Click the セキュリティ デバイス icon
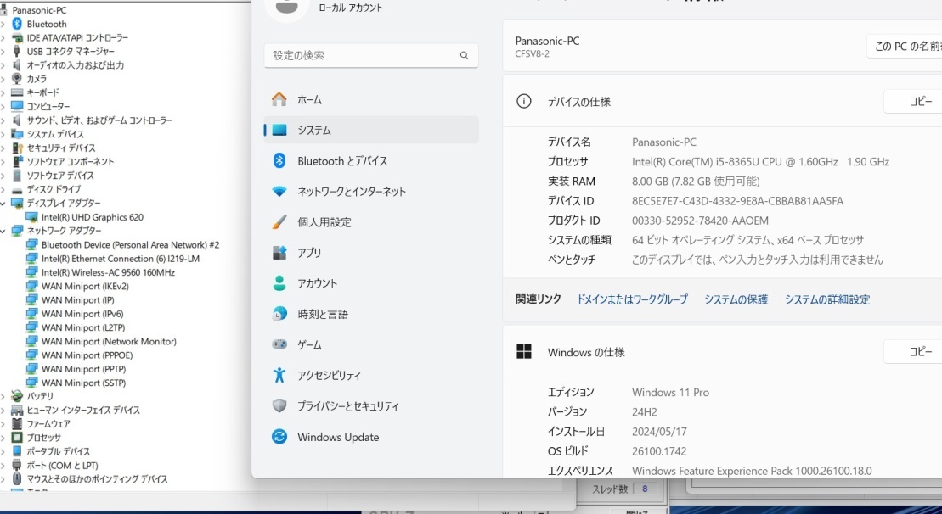The height and width of the screenshot is (514, 942). (x=17, y=148)
